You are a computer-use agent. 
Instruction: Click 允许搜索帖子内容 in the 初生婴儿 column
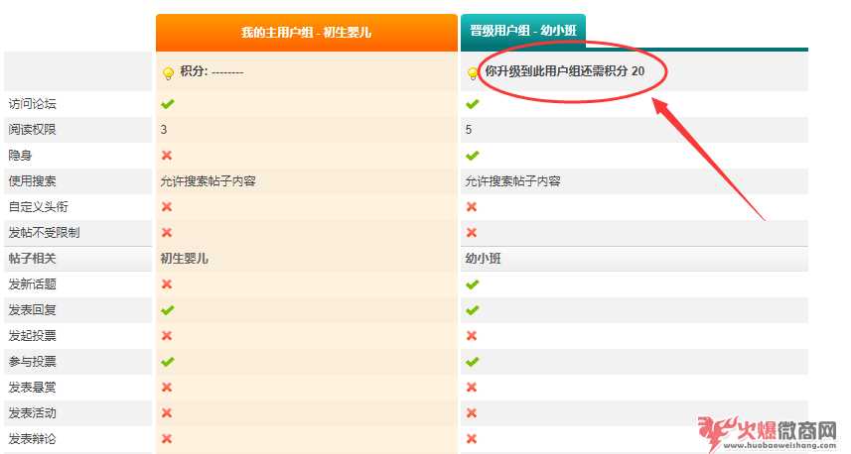(208, 181)
